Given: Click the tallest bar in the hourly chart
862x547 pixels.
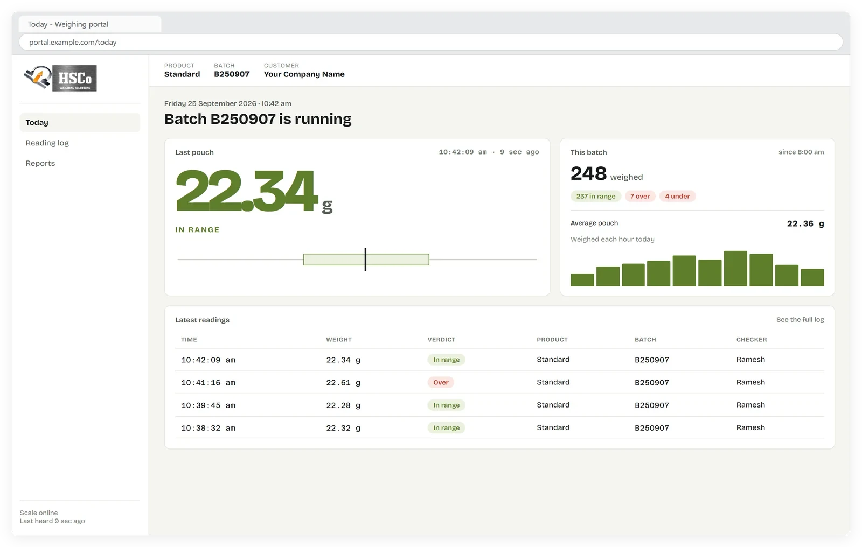Looking at the screenshot, I should point(735,268).
